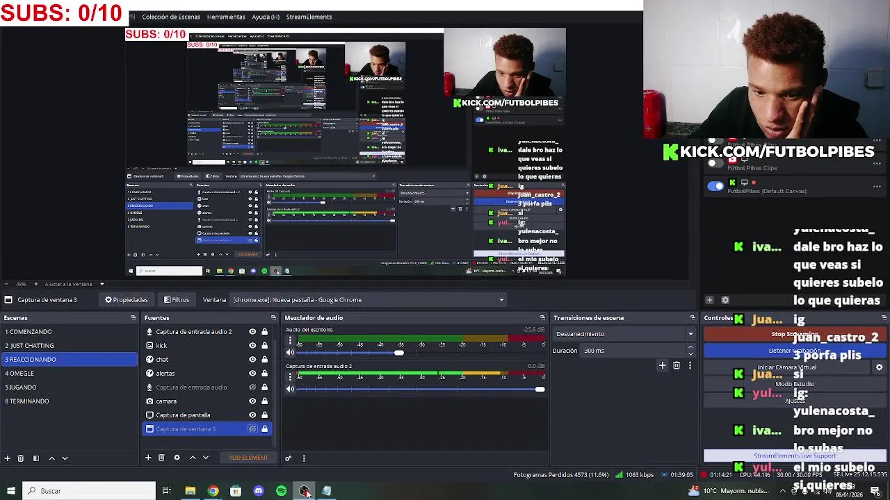Open the Colección de Escenas menu
Image resolution: width=890 pixels, height=500 pixels.
(171, 17)
